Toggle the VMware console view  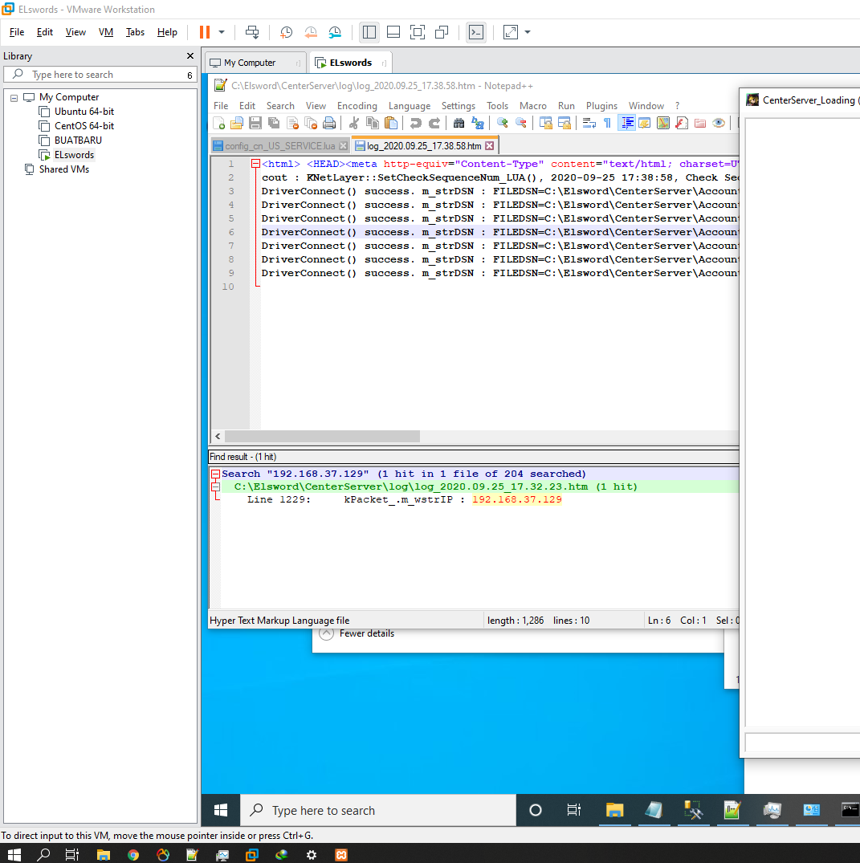pos(475,32)
